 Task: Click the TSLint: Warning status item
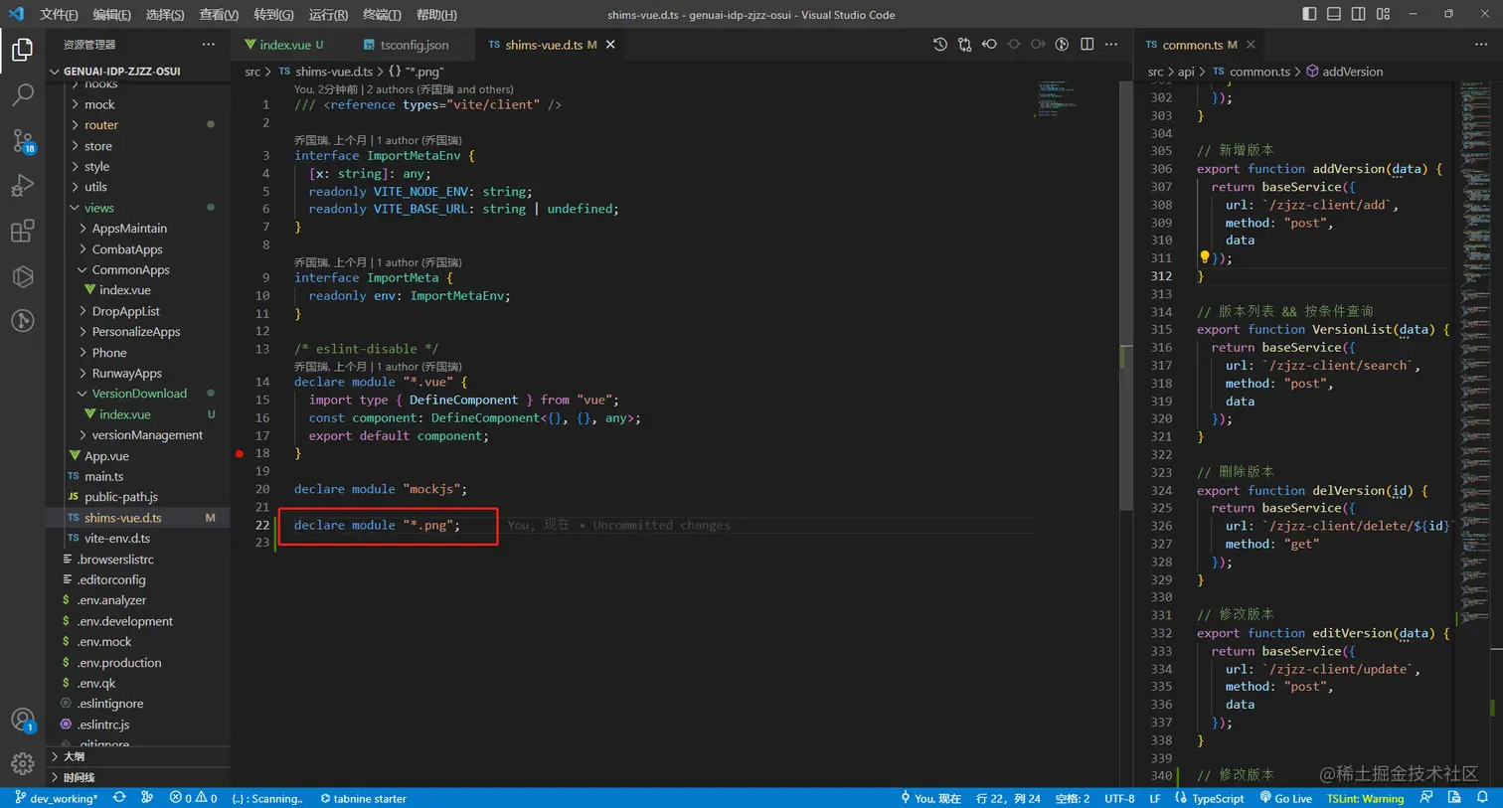[x=1365, y=798]
